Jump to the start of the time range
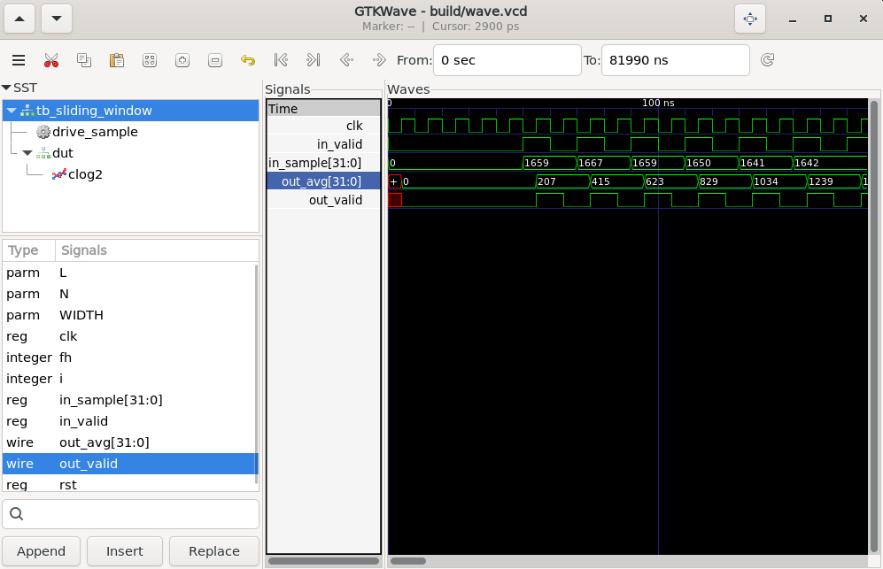The image size is (883, 569). click(281, 60)
